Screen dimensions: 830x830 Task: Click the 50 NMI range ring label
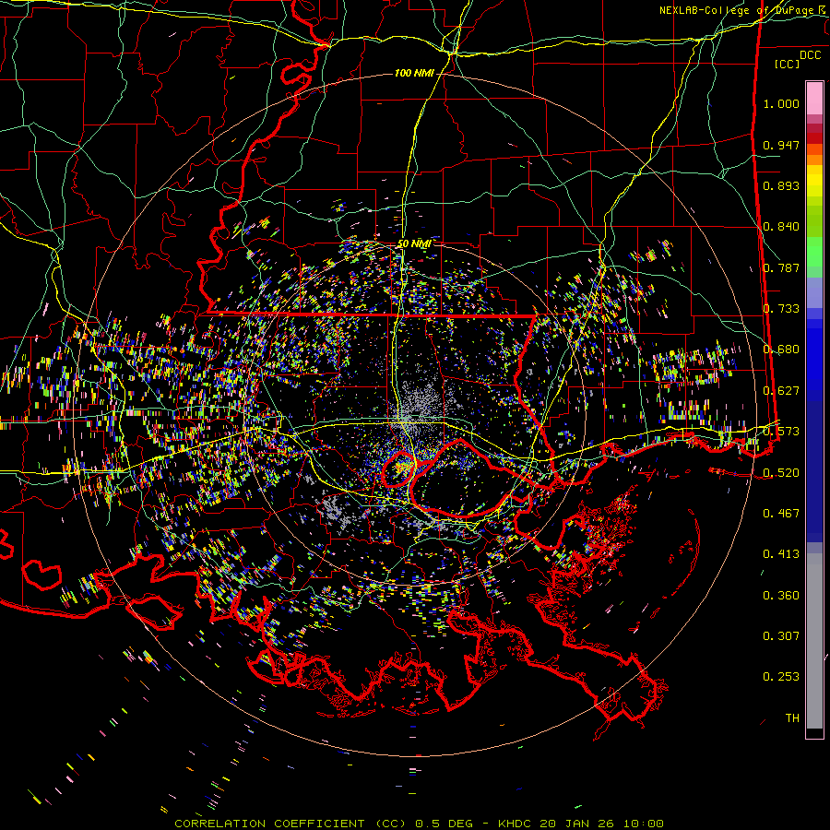[x=414, y=244]
